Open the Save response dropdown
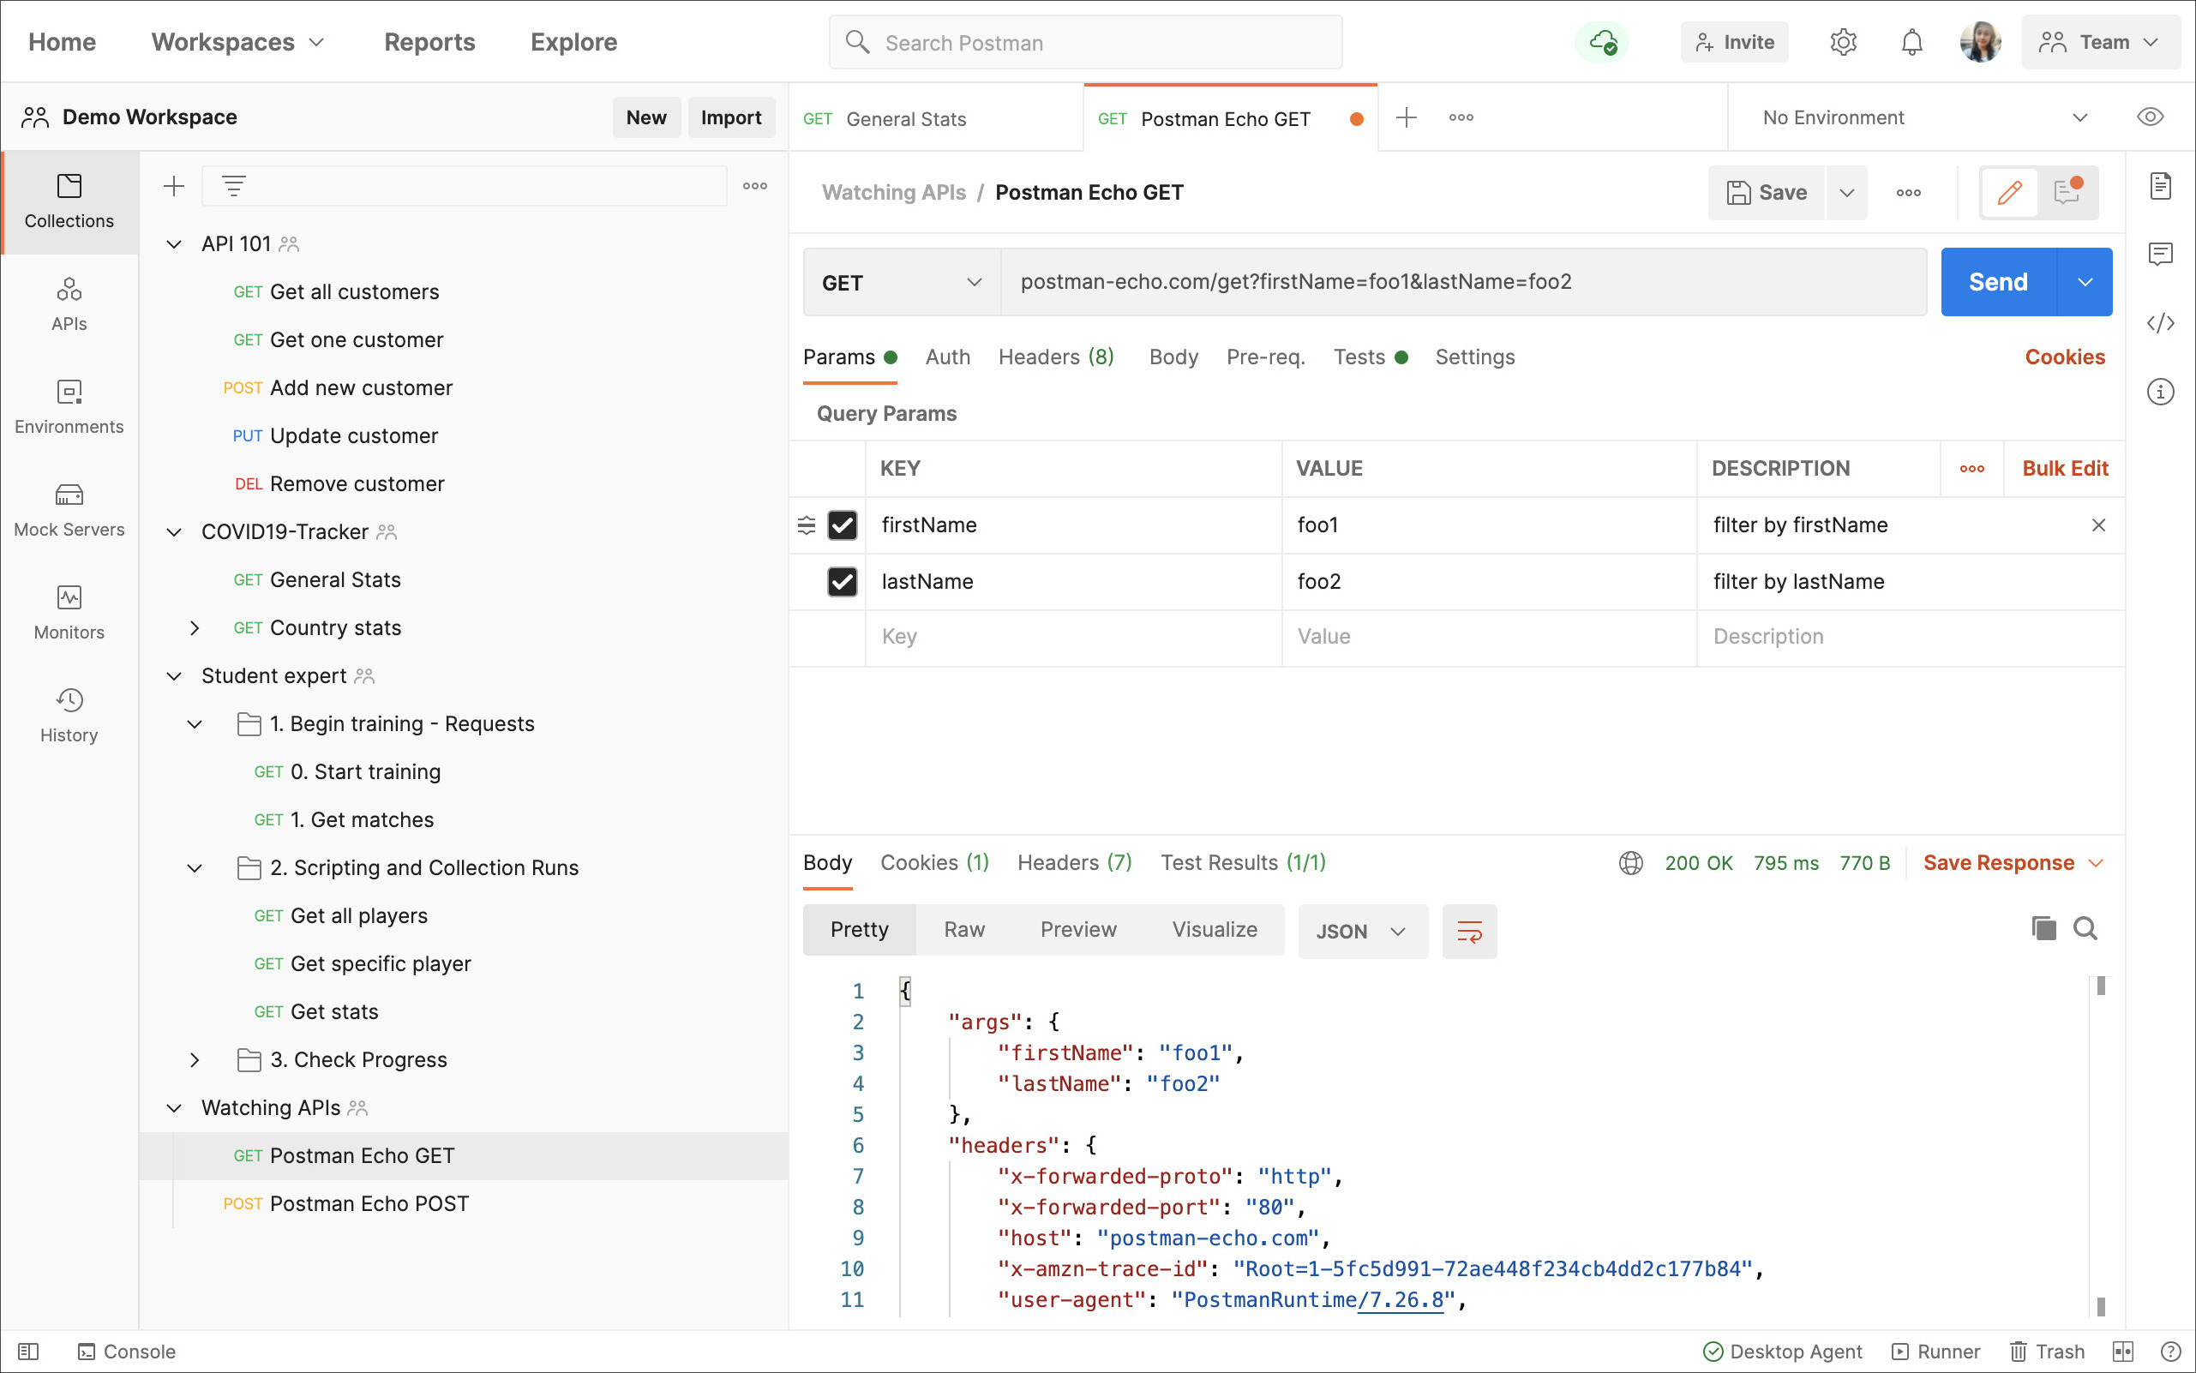The image size is (2196, 1373). point(2098,864)
